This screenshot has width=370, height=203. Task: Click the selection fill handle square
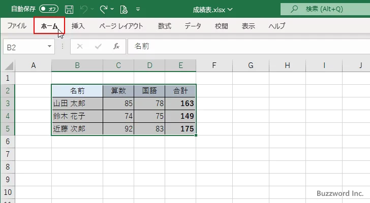196,135
